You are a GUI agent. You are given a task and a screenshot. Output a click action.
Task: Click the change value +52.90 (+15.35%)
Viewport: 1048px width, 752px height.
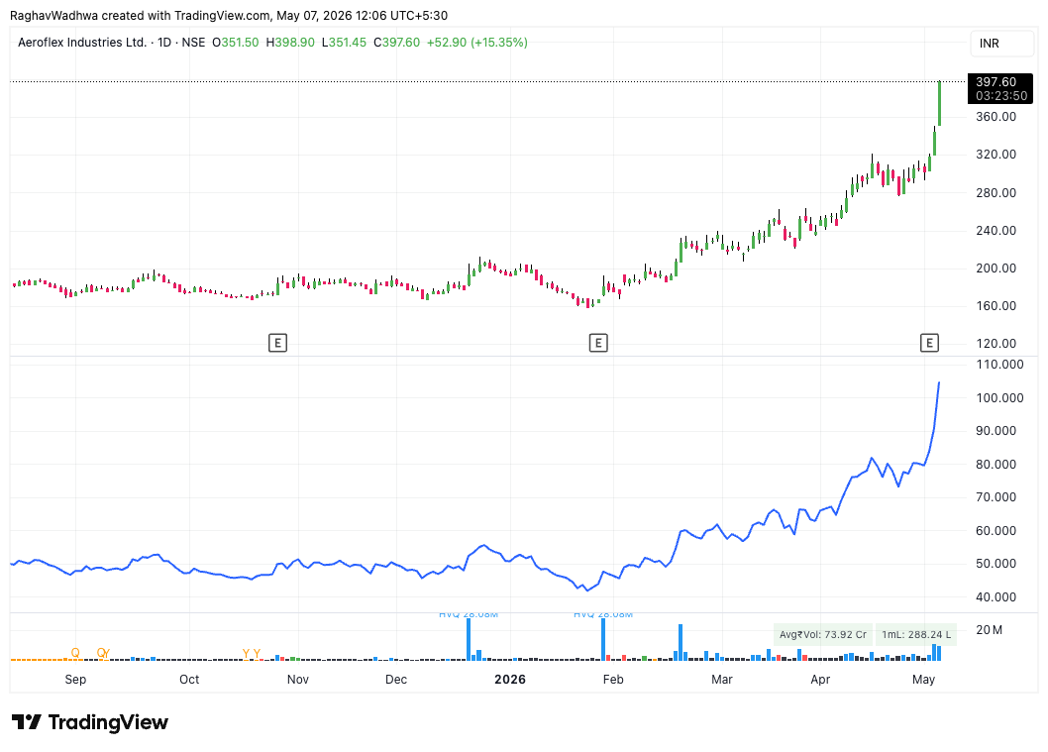(477, 43)
